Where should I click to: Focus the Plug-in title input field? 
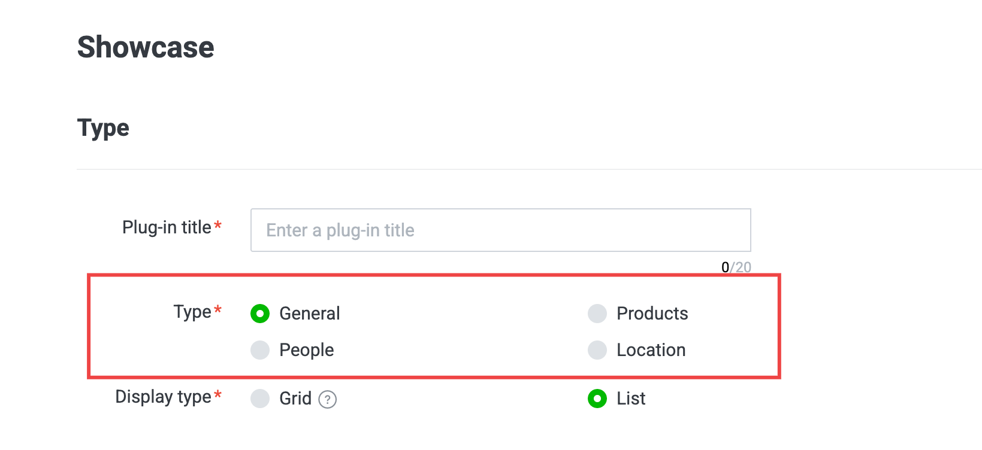(501, 230)
